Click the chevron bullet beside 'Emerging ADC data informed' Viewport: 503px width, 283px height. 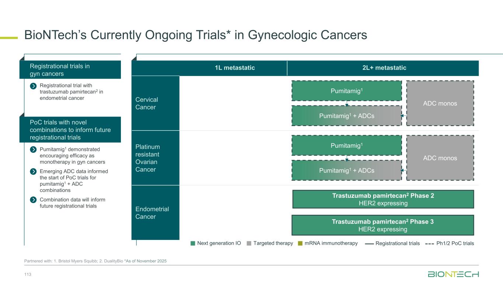(x=33, y=172)
